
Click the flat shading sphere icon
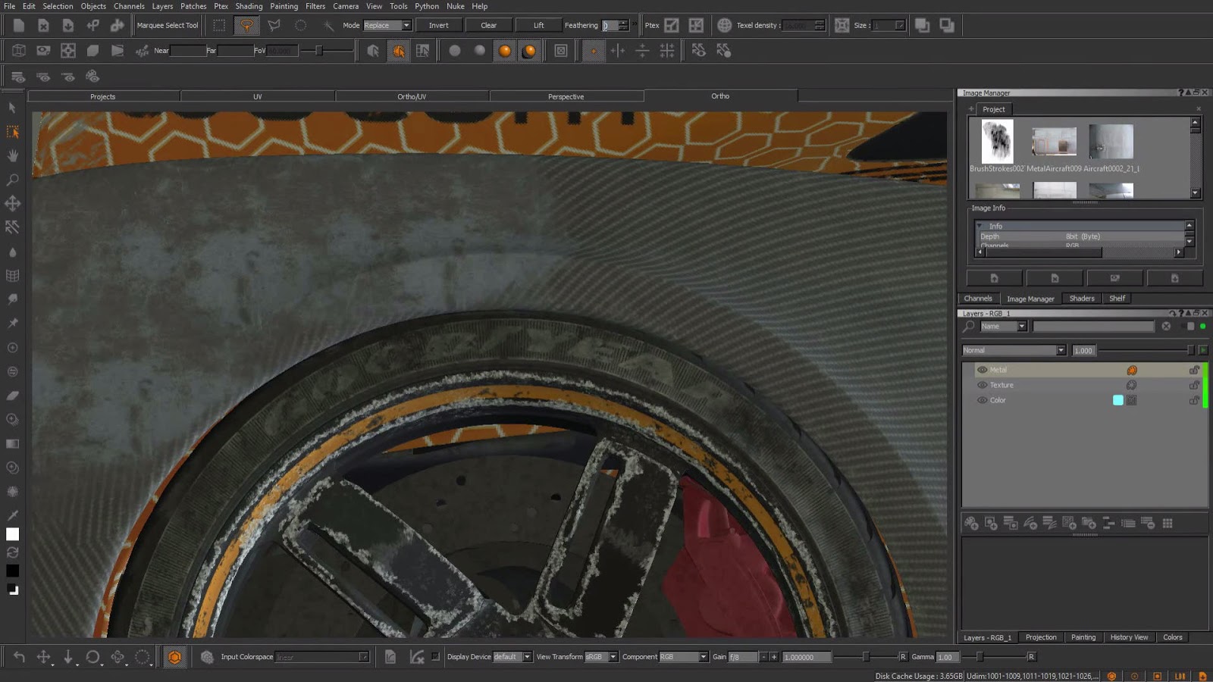(455, 51)
